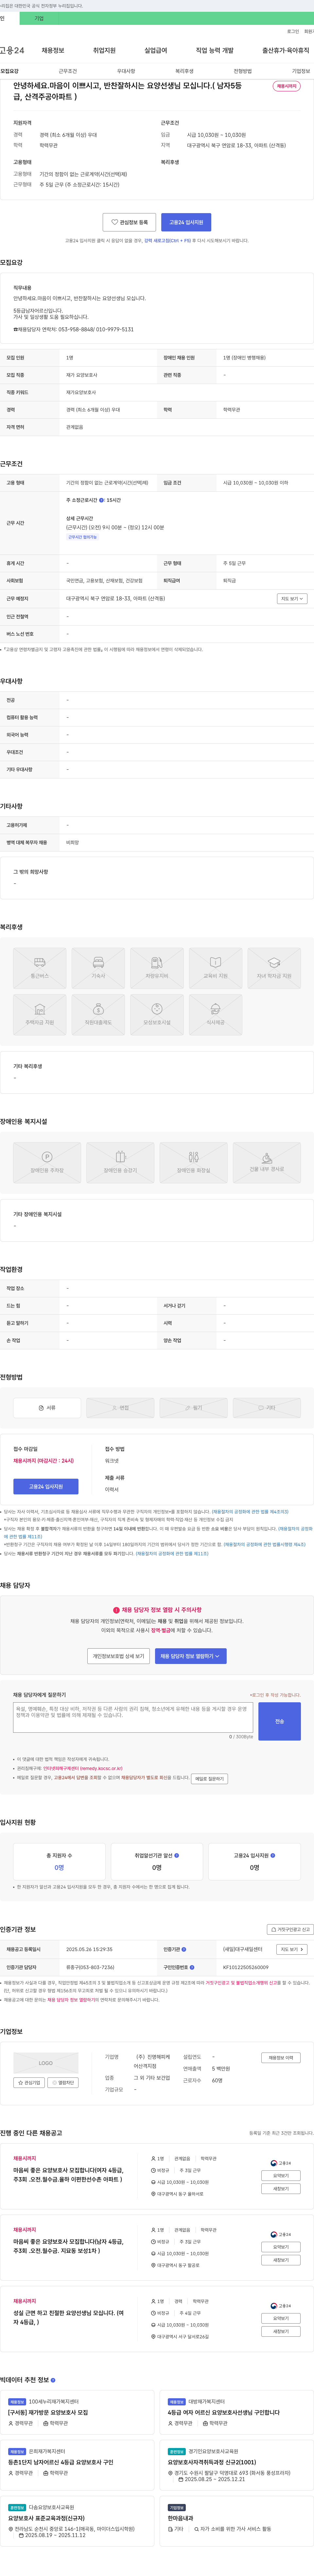Click the company LOGO placeholder thumbnail
The width and height of the screenshot is (314, 2576).
point(46,2063)
